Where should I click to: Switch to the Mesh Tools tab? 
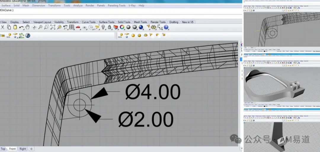click(140, 22)
